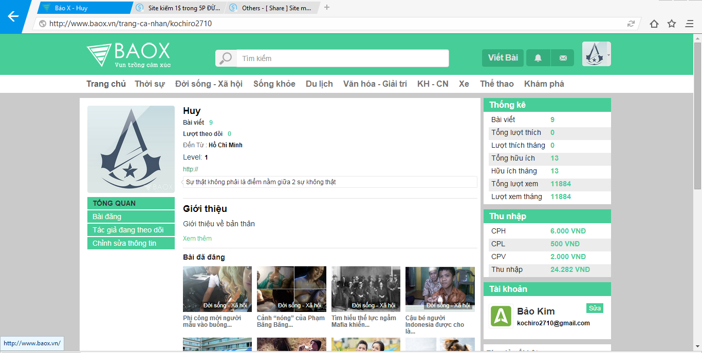Click the notification bell icon
This screenshot has width=702, height=353.
(x=538, y=58)
